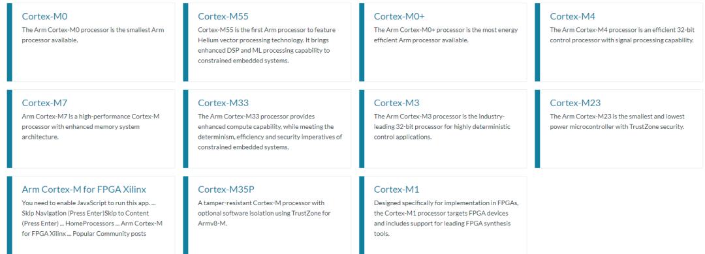Click the tamper-resistant Cortex-M processor description
This screenshot has width=705, height=254.
tap(264, 213)
